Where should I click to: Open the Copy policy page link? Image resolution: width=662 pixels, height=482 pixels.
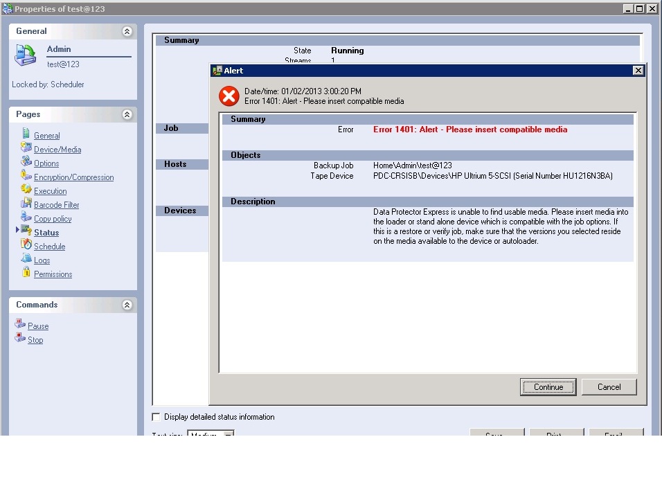pyautogui.click(x=53, y=219)
